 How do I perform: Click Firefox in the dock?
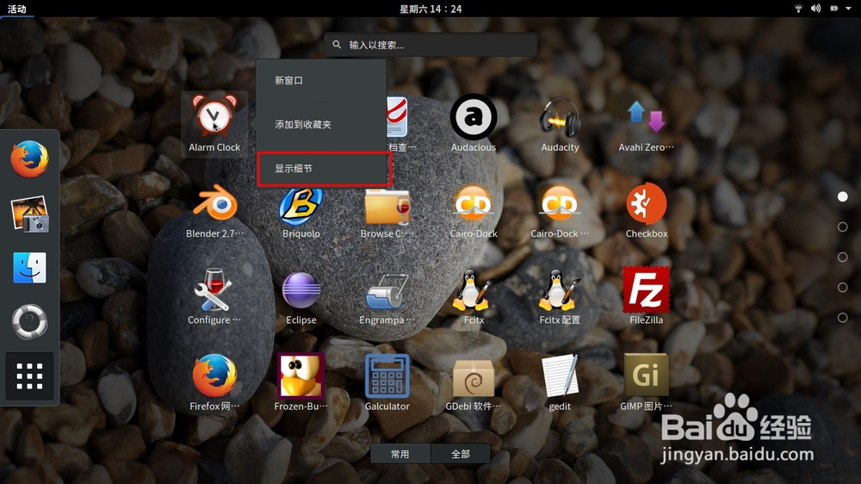click(29, 159)
